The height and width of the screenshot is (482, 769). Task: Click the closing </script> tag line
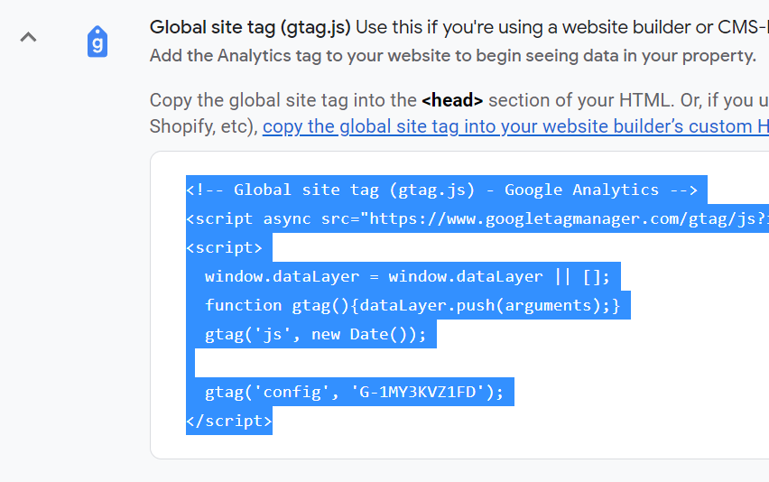pos(229,421)
